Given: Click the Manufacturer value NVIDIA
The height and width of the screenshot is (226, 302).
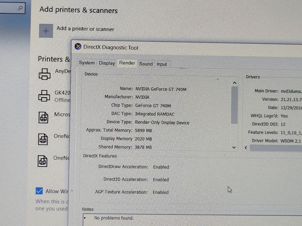Looking at the screenshot, I should pos(142,97).
